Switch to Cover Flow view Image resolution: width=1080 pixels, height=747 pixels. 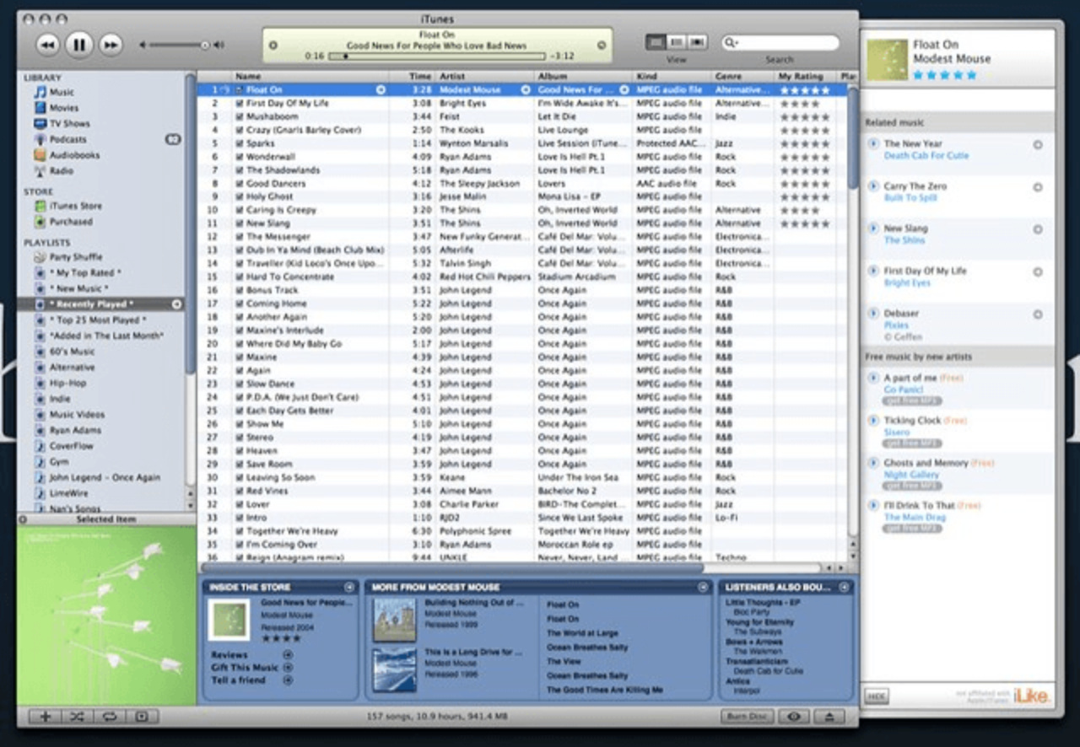click(x=697, y=42)
